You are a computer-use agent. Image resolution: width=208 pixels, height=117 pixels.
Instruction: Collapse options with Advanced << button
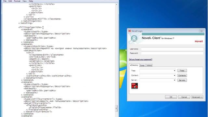197,97
